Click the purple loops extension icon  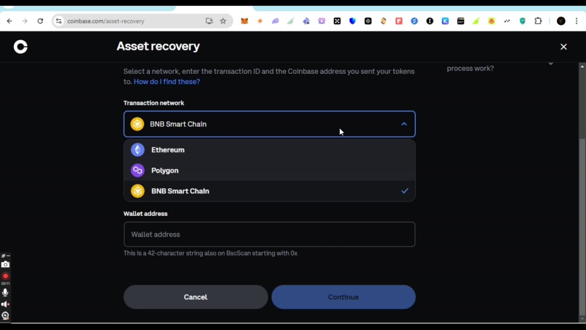point(322,21)
